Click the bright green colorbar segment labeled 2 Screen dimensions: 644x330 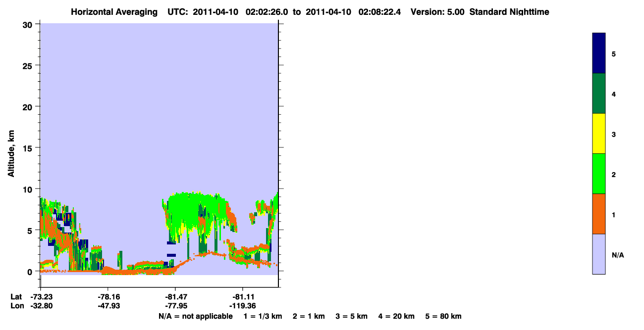click(x=599, y=174)
